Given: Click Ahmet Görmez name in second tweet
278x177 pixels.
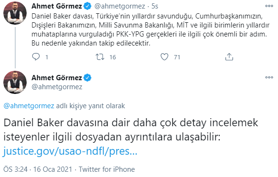Looking at the screenshot, I should [57, 78].
